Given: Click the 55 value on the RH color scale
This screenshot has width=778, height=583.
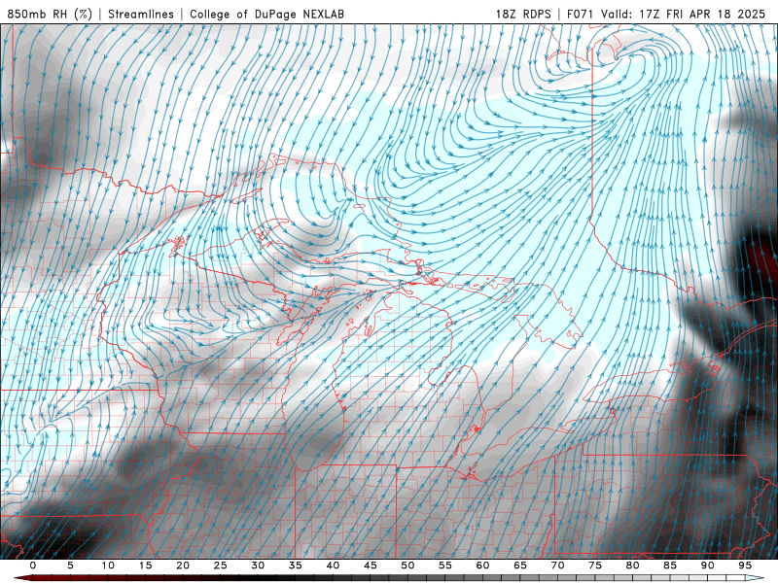Looking at the screenshot, I should [445, 566].
